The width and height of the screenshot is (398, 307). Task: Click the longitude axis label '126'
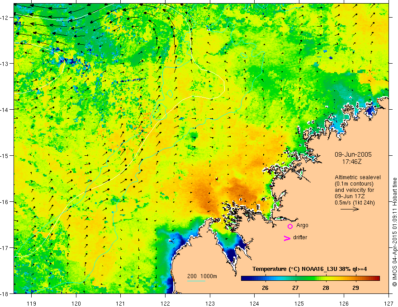click(x=344, y=303)
